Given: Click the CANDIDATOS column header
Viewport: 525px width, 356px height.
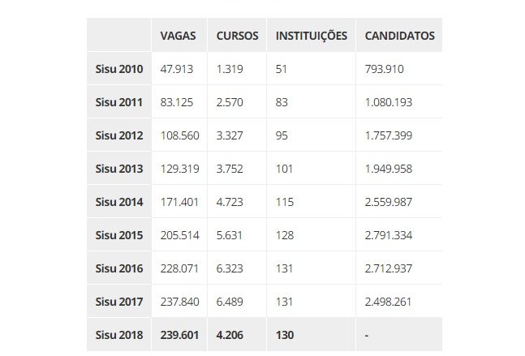Looking at the screenshot, I should pyautogui.click(x=399, y=36).
